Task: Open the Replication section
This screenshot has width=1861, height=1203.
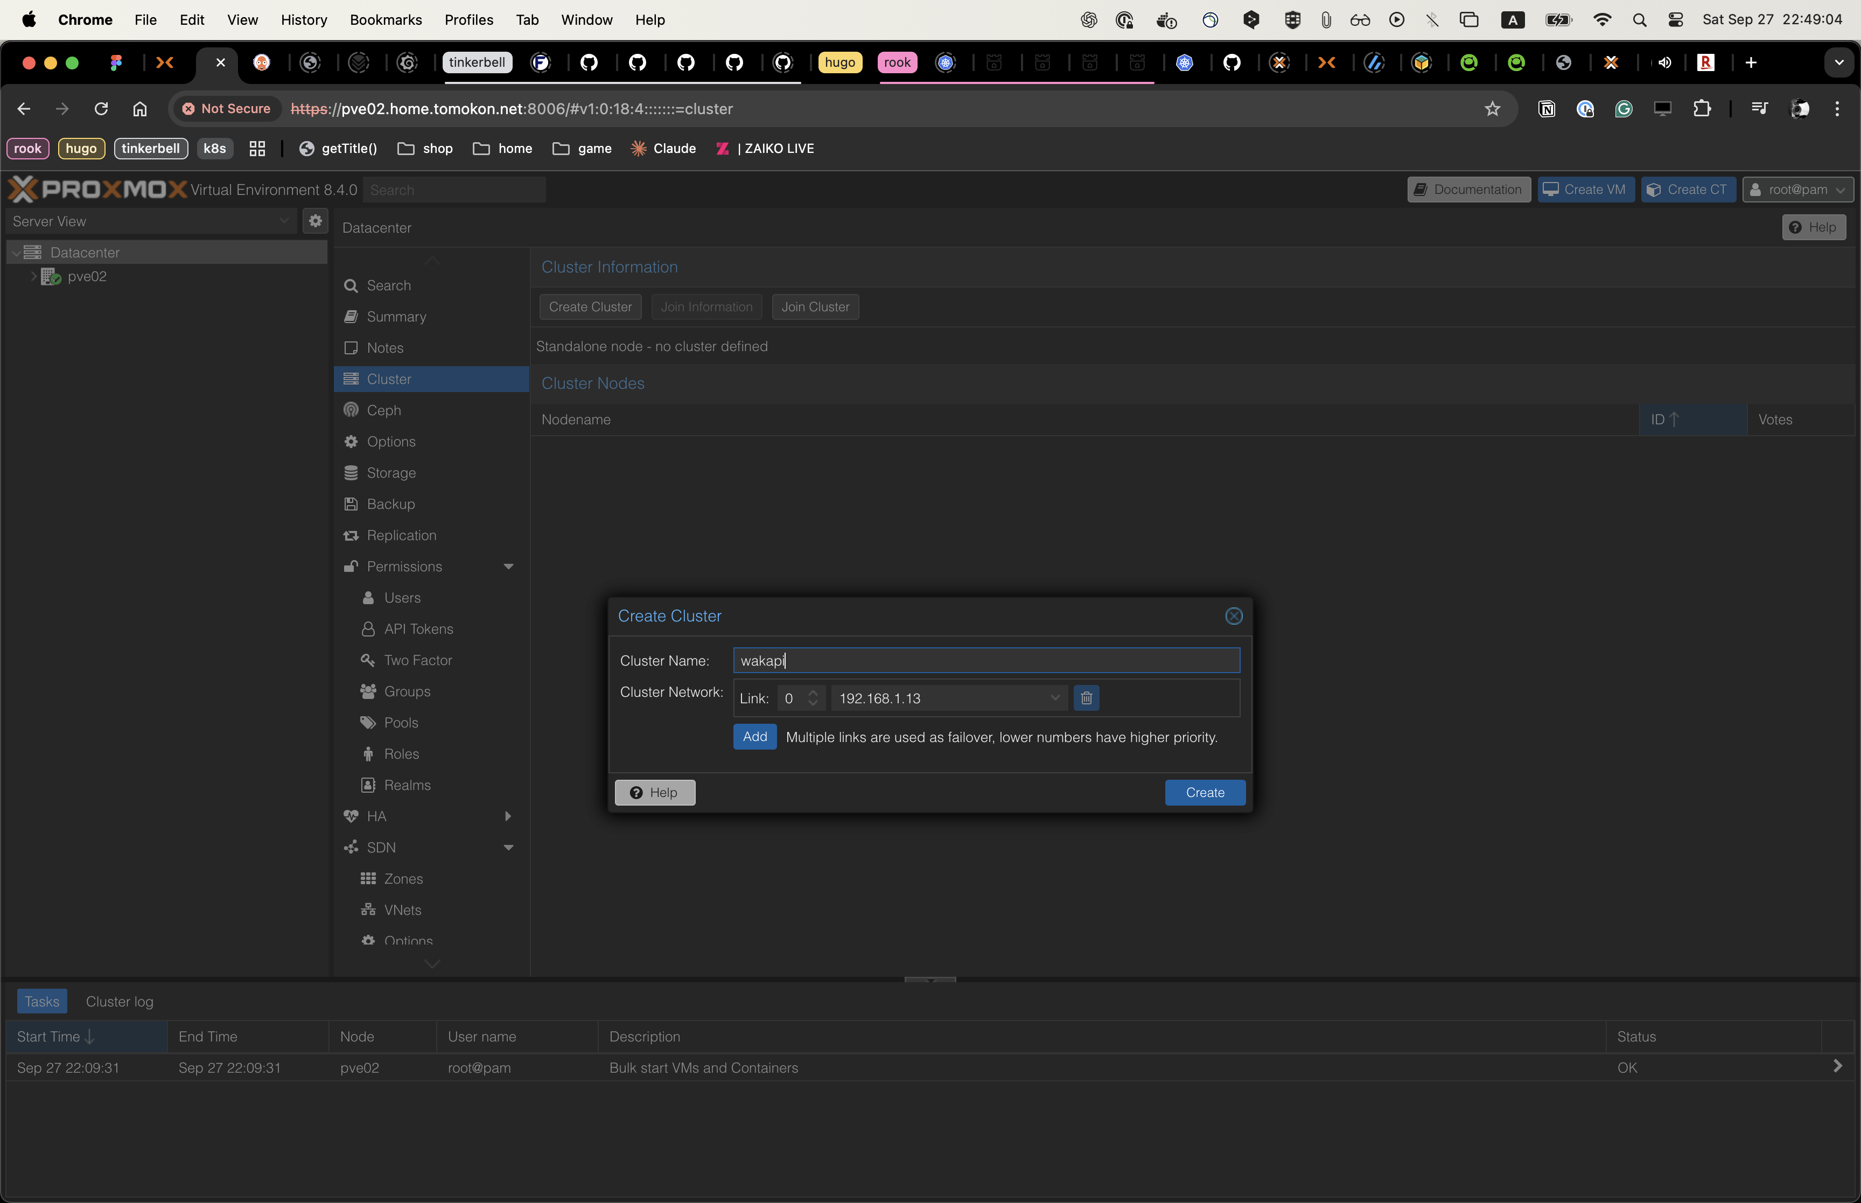Action: pos(401,535)
